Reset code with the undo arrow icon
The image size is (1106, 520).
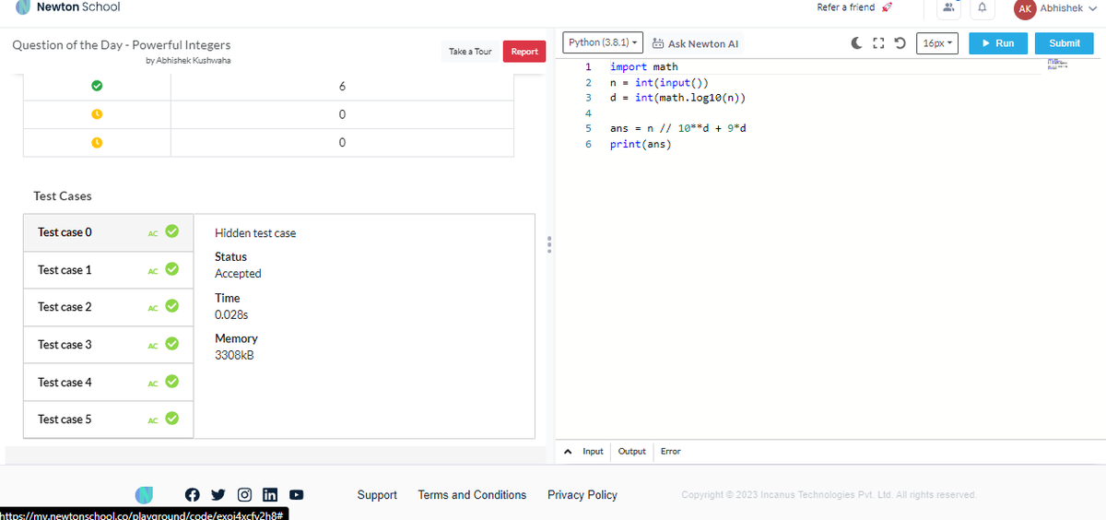tap(899, 42)
